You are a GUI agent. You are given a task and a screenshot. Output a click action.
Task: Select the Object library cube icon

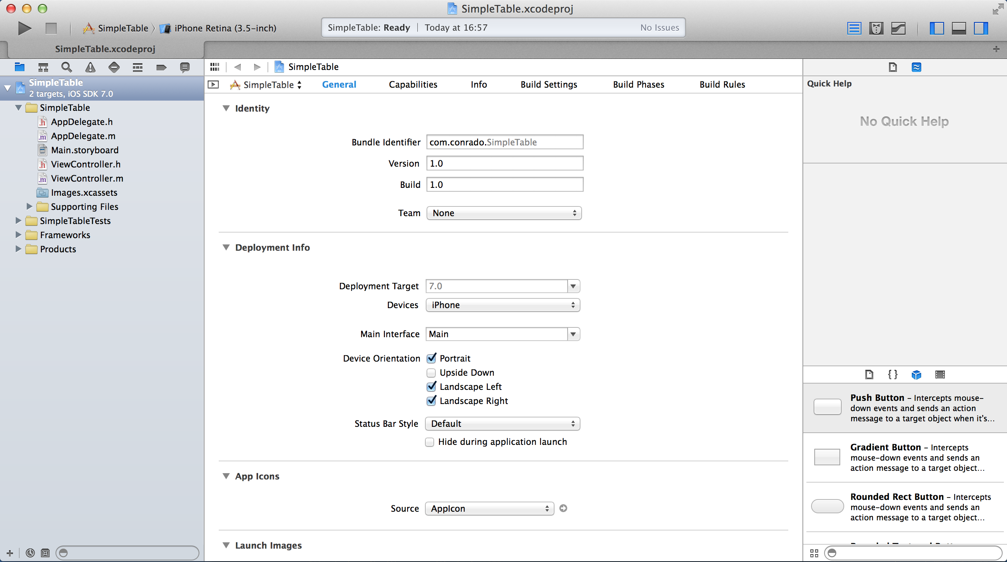tap(916, 375)
